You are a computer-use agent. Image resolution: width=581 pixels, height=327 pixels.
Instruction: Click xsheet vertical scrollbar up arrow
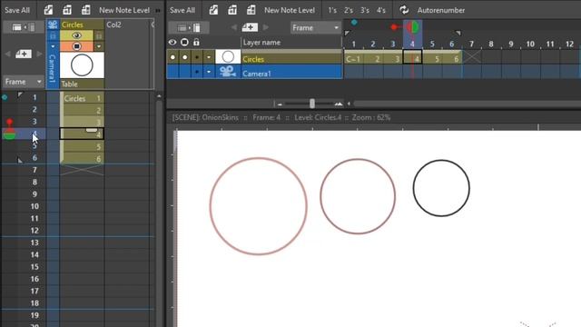pyautogui.click(x=159, y=96)
